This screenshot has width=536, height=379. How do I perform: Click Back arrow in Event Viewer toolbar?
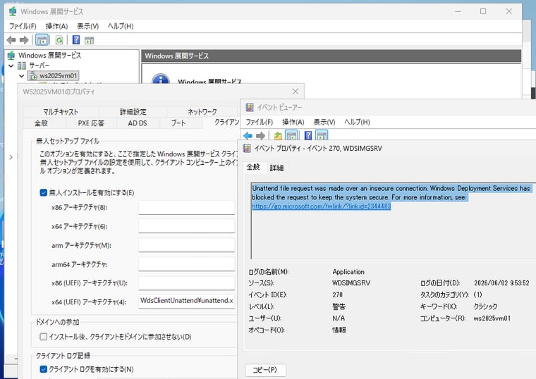(x=248, y=136)
